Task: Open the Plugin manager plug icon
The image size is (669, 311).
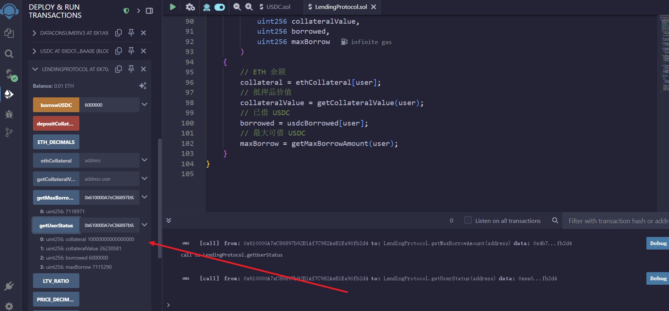Action: point(9,286)
